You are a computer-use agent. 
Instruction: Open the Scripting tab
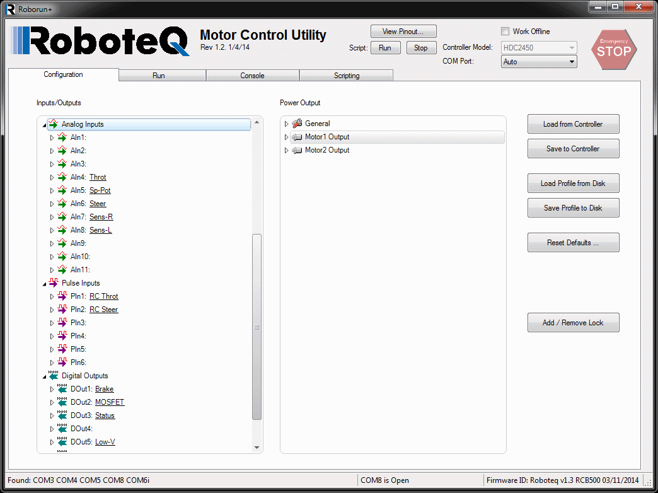point(347,76)
